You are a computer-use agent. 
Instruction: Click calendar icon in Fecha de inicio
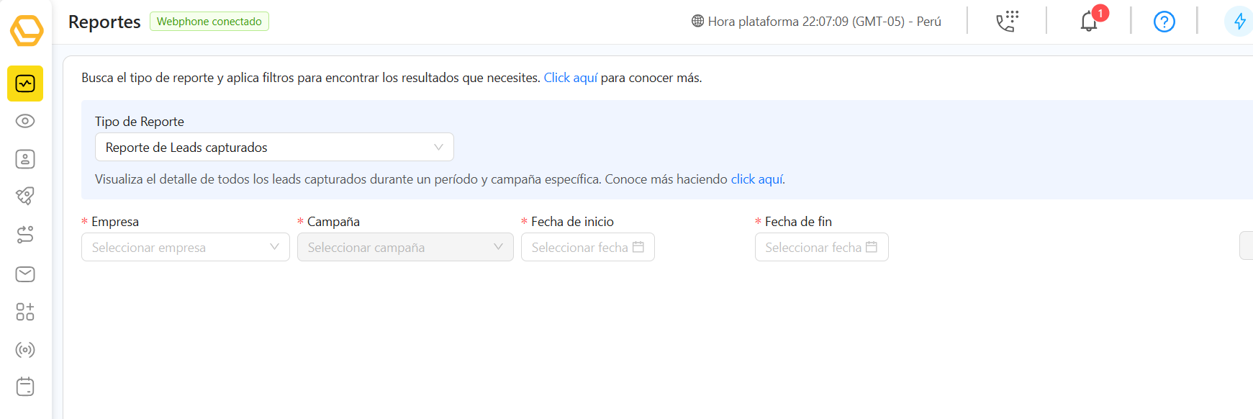coord(638,247)
